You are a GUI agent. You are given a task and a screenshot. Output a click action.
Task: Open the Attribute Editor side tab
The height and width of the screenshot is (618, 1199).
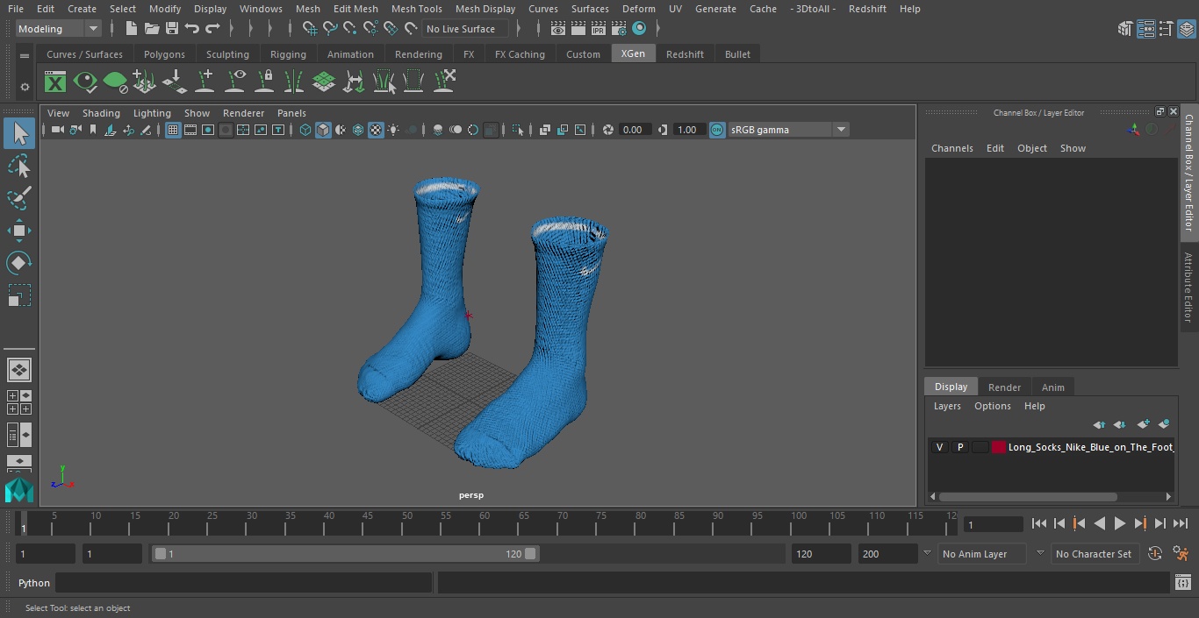coord(1188,288)
